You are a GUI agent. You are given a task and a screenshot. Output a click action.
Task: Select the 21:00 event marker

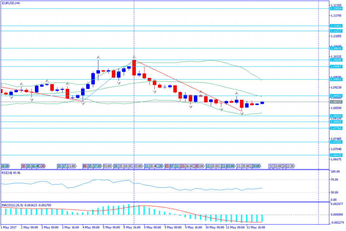pyautogui.click(x=71, y=166)
